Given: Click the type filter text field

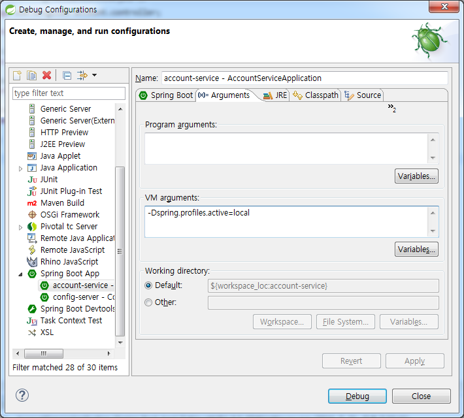Looking at the screenshot, I should pos(69,93).
